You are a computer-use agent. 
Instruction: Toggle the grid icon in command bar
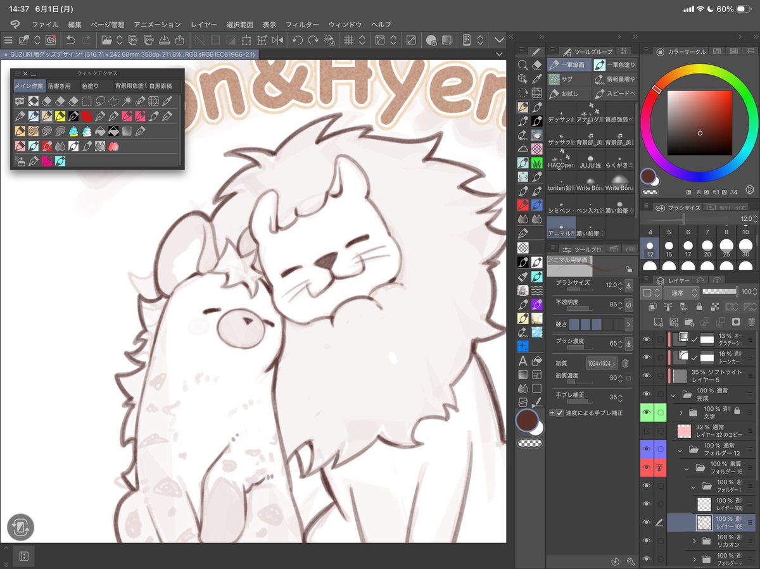coord(348,40)
